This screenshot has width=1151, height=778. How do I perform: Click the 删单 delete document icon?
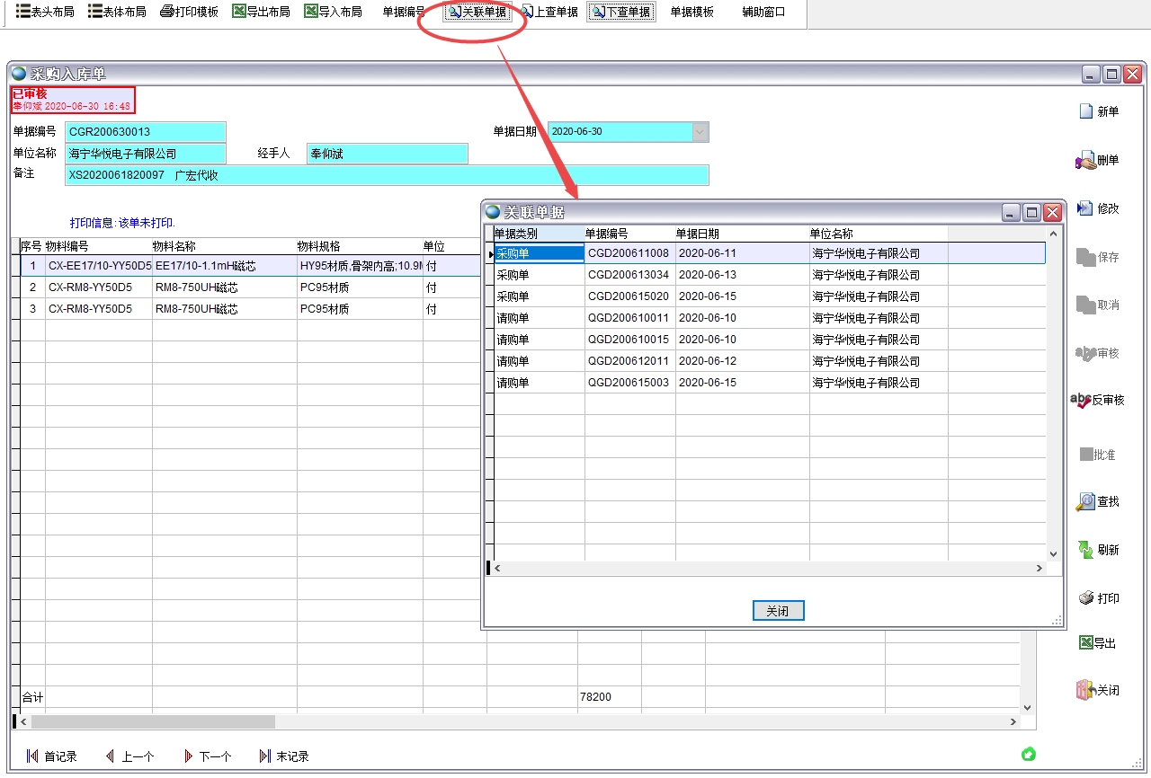point(1085,161)
